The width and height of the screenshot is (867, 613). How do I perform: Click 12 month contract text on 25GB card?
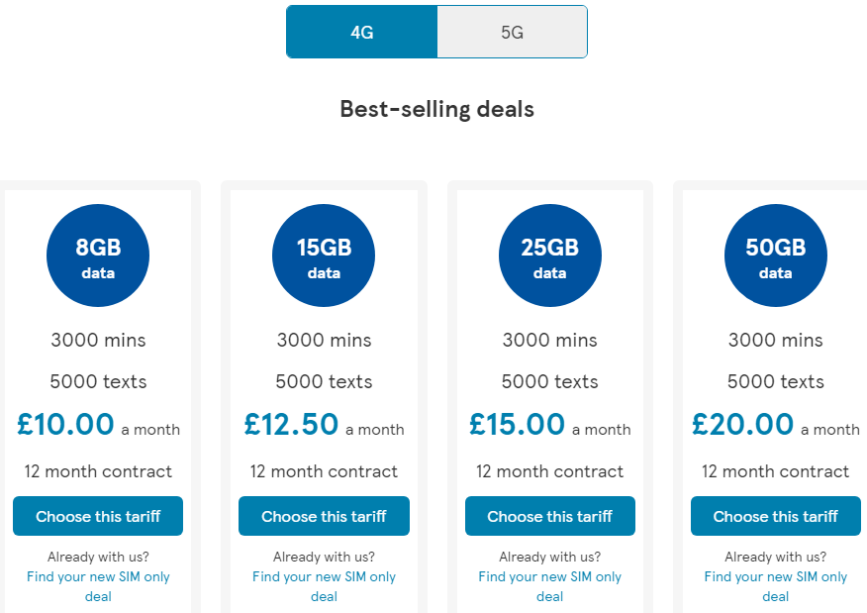pyautogui.click(x=549, y=471)
